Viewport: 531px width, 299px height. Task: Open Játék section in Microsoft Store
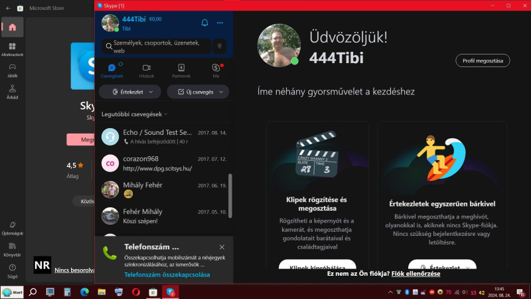(13, 71)
